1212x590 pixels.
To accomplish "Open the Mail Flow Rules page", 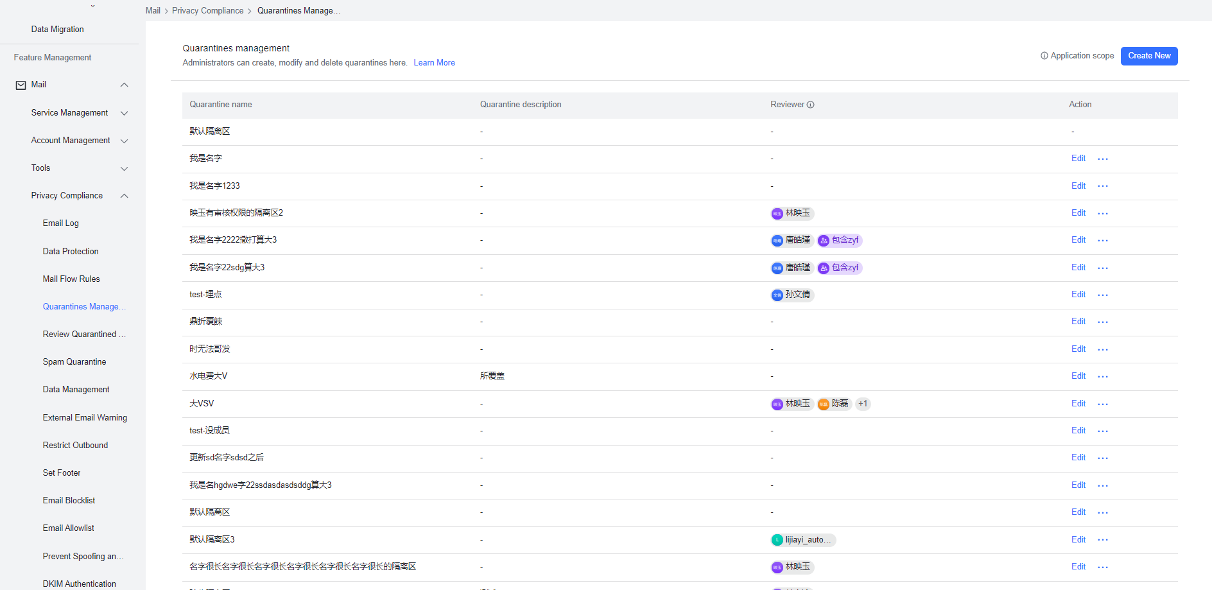I will pos(71,279).
